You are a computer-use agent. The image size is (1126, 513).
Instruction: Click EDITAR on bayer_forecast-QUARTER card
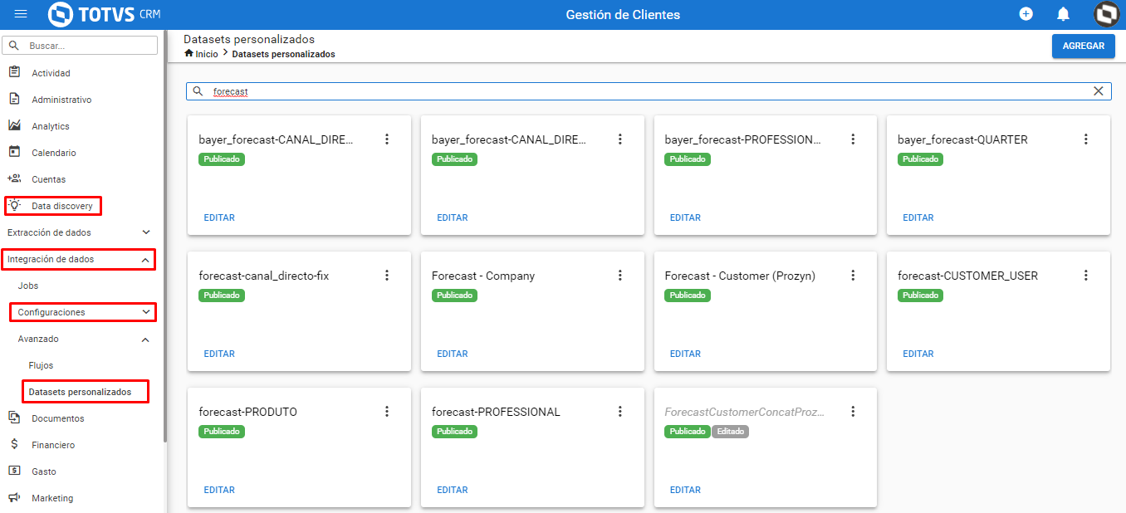coord(918,217)
